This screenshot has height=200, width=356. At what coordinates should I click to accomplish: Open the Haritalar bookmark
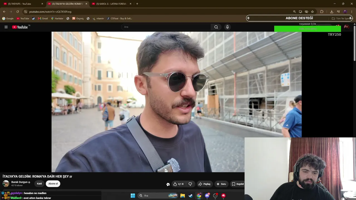coord(57,19)
